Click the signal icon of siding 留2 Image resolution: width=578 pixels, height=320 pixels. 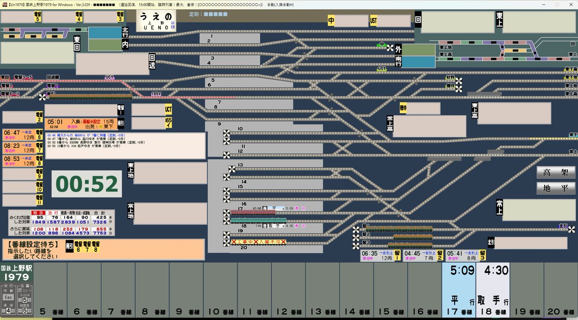point(356,238)
